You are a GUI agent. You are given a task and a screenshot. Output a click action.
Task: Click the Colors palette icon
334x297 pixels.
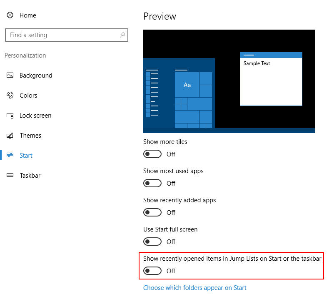tap(10, 95)
